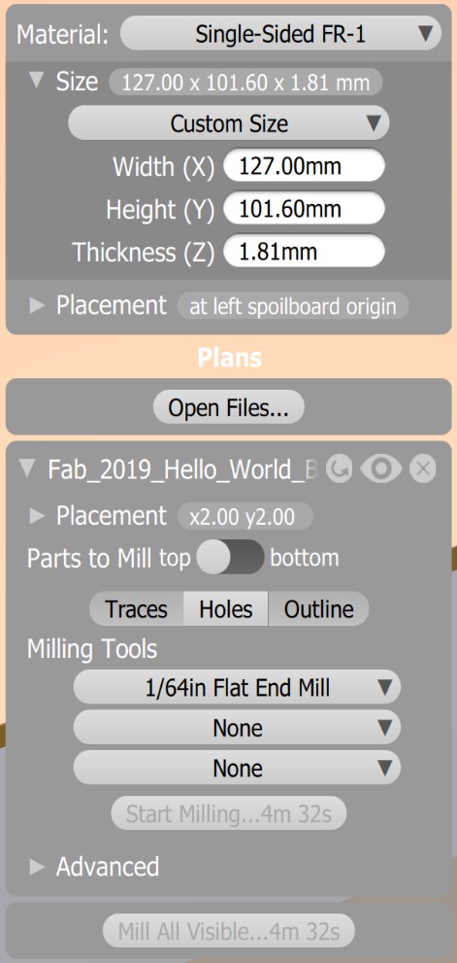
Task: Switch Parts to Mill top/bottom toggle
Action: [231, 558]
